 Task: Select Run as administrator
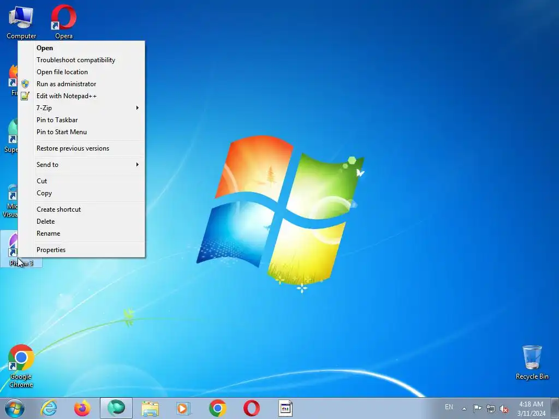pos(81,84)
